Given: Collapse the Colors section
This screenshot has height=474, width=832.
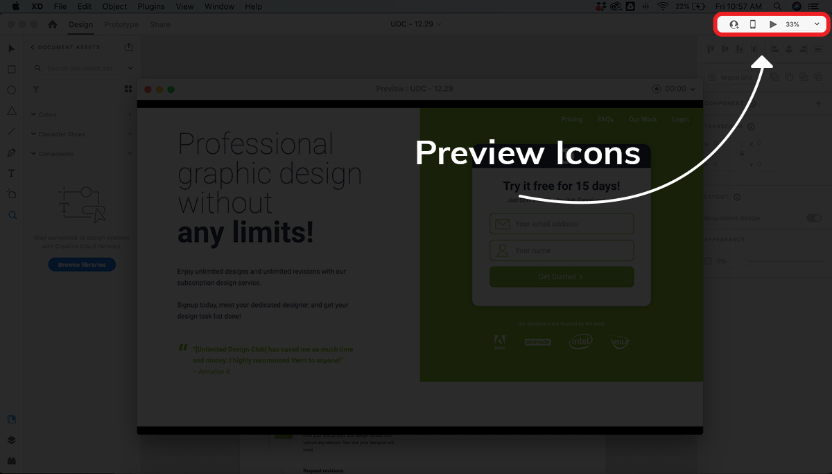Looking at the screenshot, I should 33,114.
